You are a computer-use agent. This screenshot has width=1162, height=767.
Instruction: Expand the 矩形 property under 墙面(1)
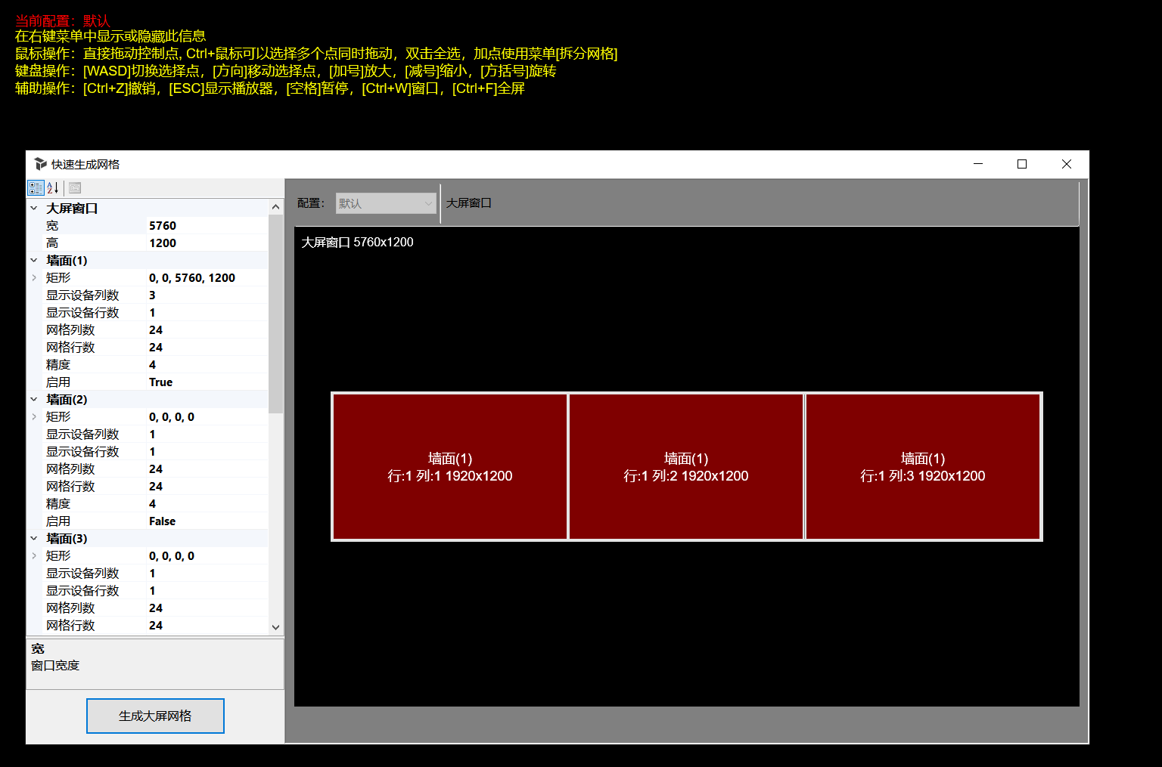coord(34,277)
